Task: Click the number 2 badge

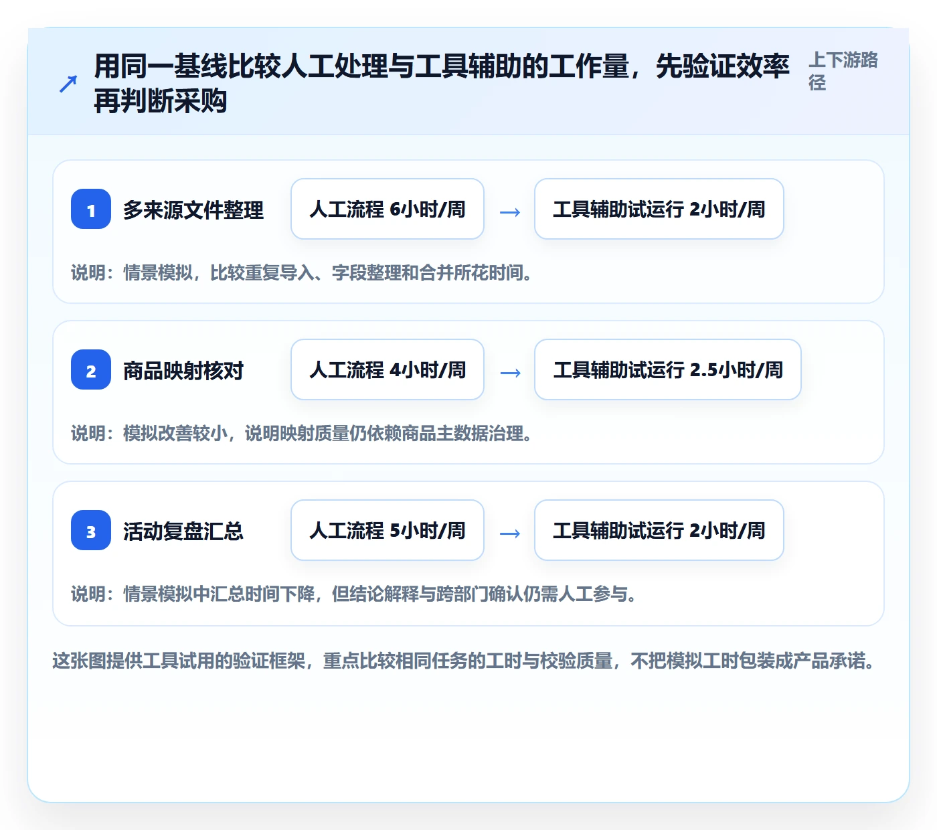Action: coord(91,369)
